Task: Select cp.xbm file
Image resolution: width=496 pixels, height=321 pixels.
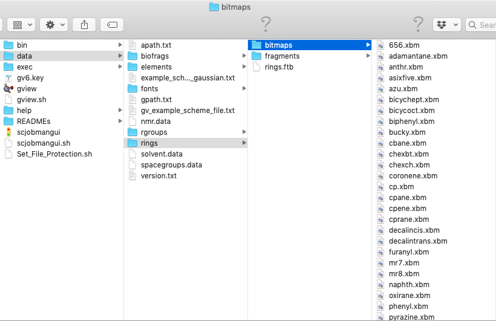Action: click(434, 187)
